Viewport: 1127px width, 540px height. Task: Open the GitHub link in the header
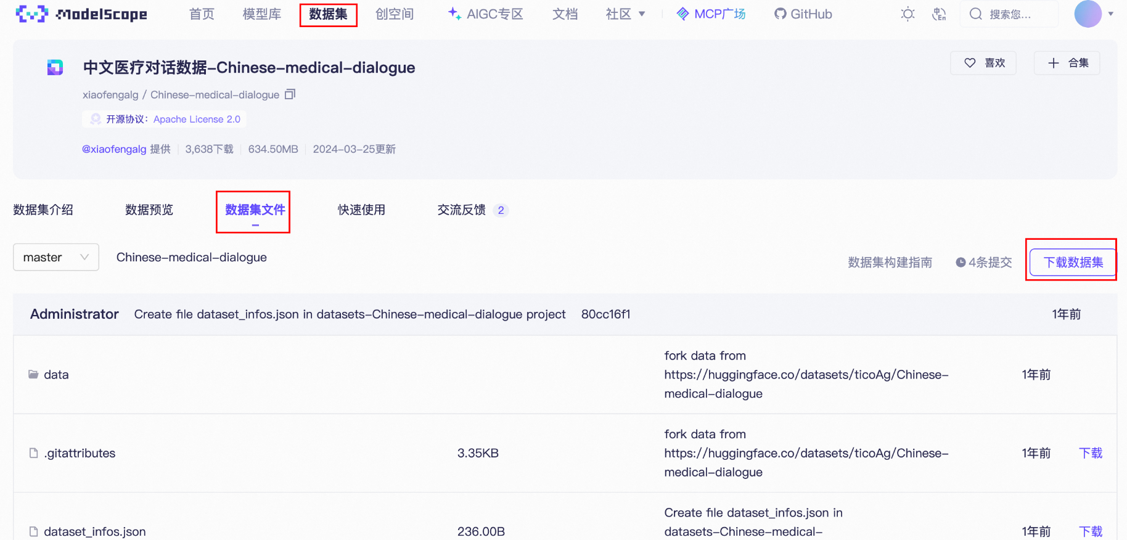(803, 14)
